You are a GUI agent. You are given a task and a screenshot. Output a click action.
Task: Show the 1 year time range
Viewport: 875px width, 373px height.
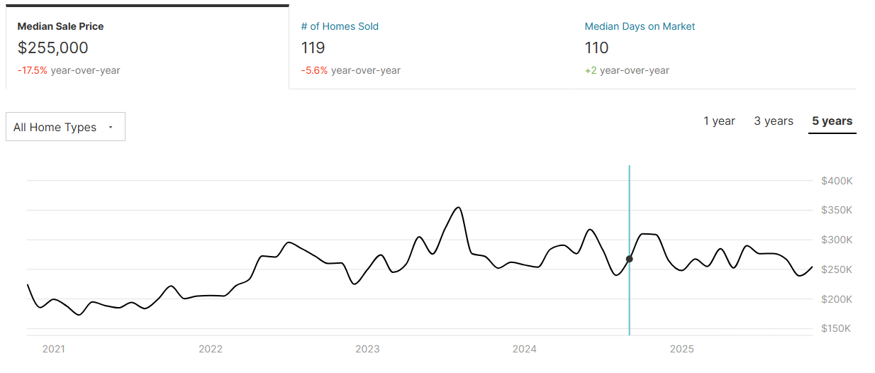tap(719, 121)
